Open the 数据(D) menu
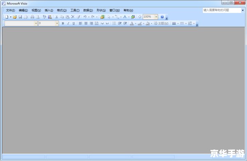247x161 pixels. point(88,10)
